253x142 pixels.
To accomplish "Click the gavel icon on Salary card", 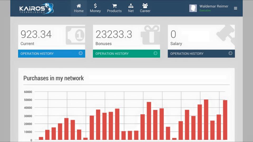I will (x=226, y=34).
